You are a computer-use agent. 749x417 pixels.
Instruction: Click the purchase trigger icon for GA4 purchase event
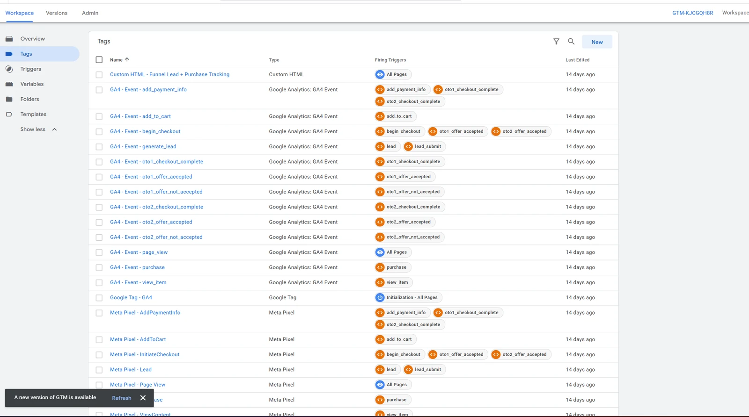(380, 267)
